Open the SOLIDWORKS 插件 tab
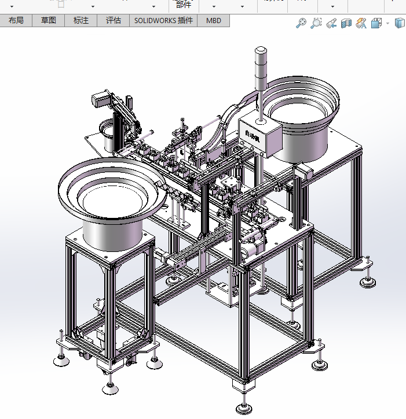Viewport: 406px width, 419px height. pyautogui.click(x=163, y=20)
